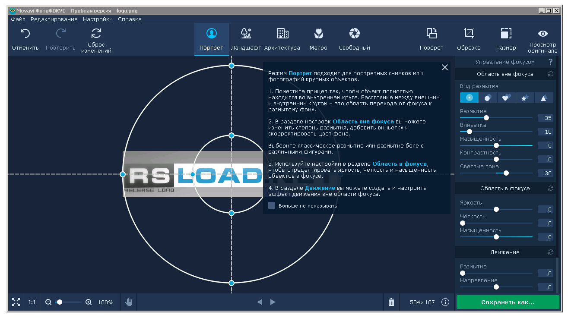The height and width of the screenshot is (318, 568).
Task: Click the out-of-focus Размытие slider handle
Action: coord(486,118)
